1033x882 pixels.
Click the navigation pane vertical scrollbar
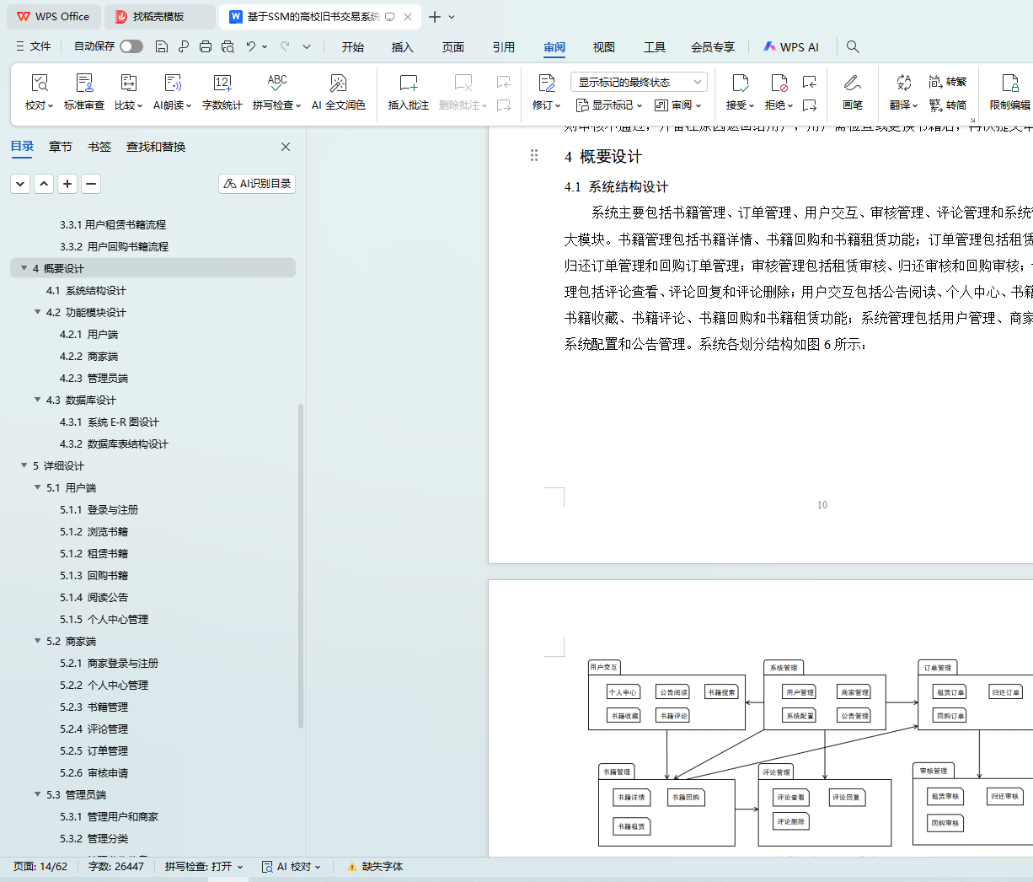pyautogui.click(x=301, y=565)
